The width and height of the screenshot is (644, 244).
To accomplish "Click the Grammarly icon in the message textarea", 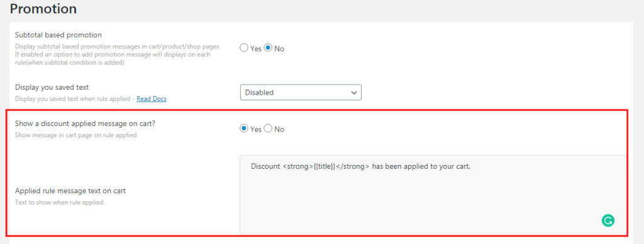I will pos(608,221).
